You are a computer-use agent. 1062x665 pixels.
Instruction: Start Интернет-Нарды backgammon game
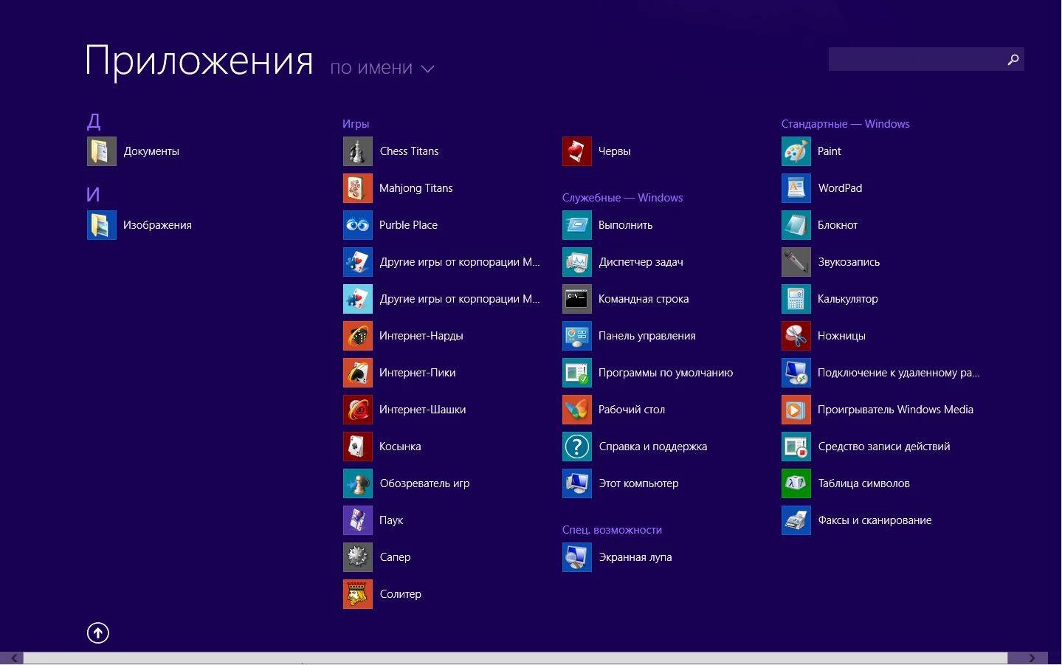point(403,336)
